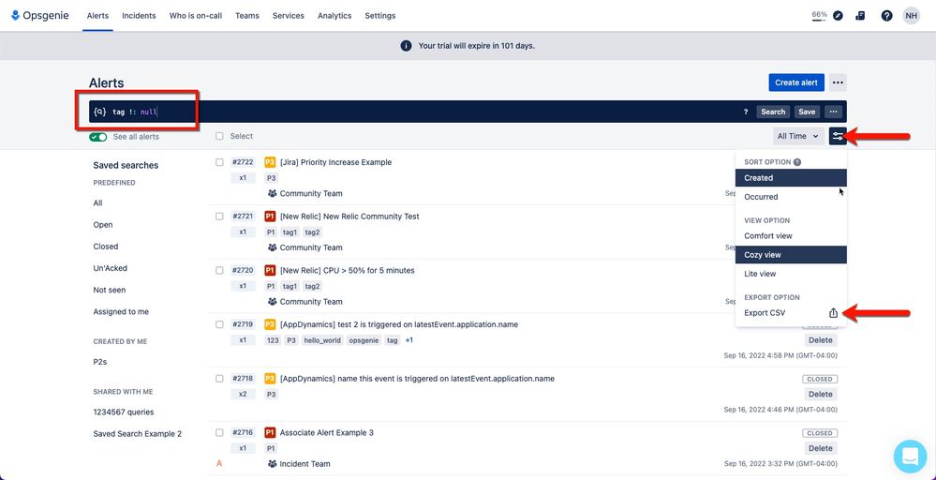Image resolution: width=936 pixels, height=480 pixels.
Task: Click the hello_world tag on alert #2719
Action: 321,340
